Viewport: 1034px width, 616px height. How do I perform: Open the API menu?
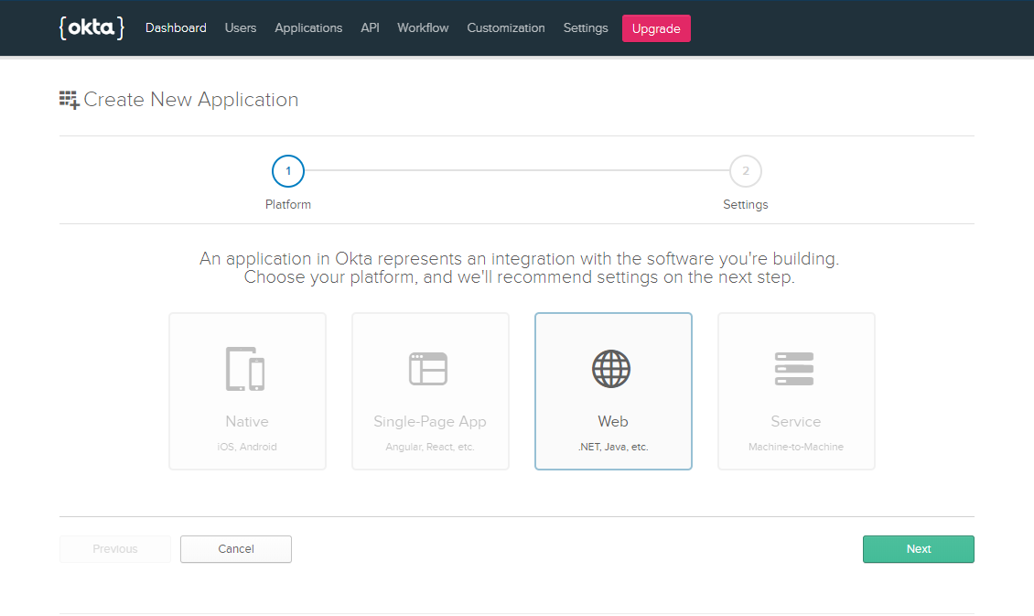(370, 27)
